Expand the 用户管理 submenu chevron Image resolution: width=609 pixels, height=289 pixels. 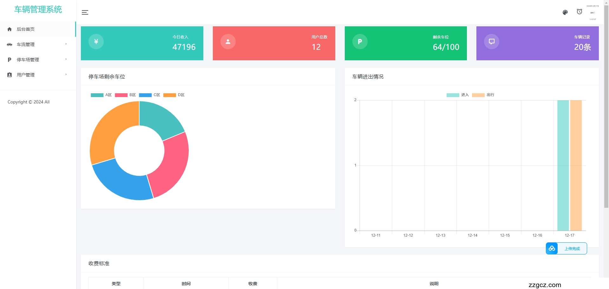coord(66,75)
